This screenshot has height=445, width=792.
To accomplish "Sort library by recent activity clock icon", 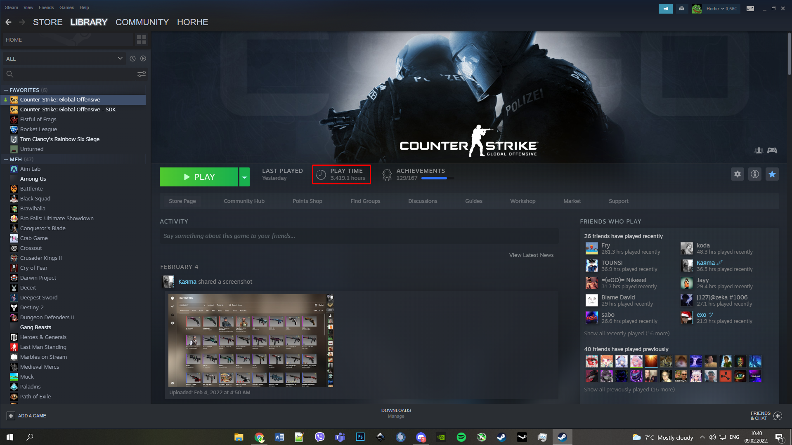I will [x=132, y=59].
